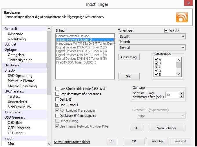Open the Show Configuration folder link

[72, 142]
